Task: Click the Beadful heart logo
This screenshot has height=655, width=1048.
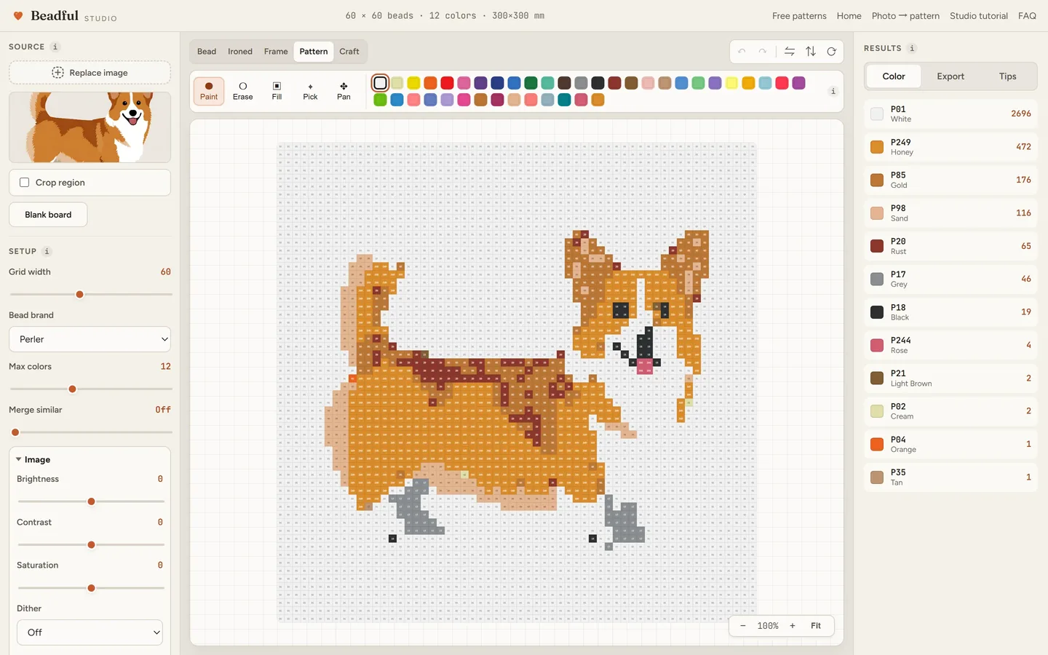Action: [x=18, y=15]
